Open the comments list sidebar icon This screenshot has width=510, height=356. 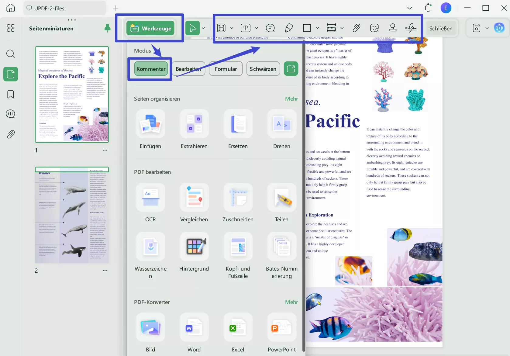[x=11, y=114]
